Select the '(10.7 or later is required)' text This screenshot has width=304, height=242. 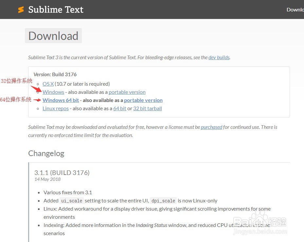click(82, 84)
